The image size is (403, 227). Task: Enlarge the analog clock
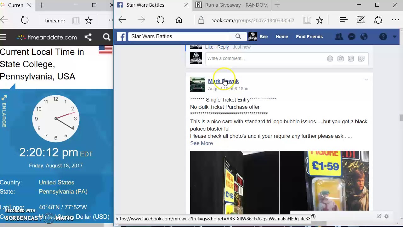[x=4, y=112]
